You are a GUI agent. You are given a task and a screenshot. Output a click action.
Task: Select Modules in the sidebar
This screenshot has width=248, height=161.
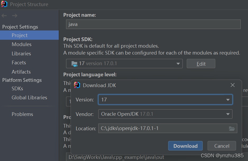coord(21,44)
